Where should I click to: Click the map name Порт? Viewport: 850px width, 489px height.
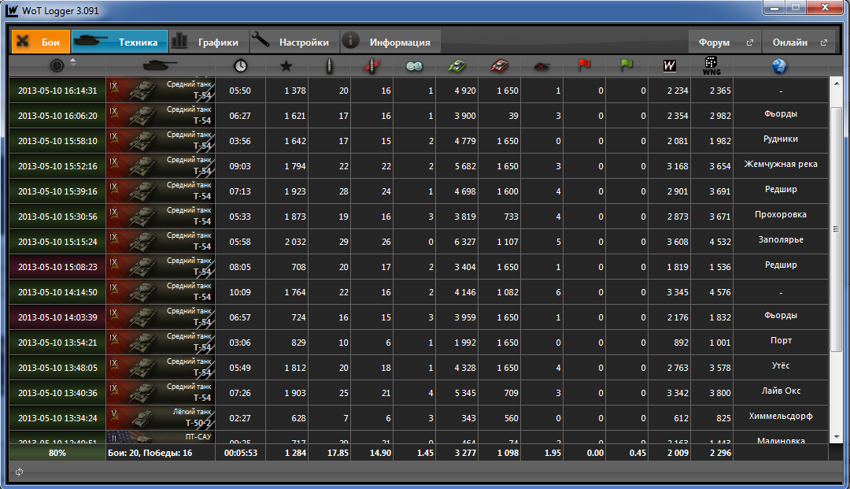(781, 340)
